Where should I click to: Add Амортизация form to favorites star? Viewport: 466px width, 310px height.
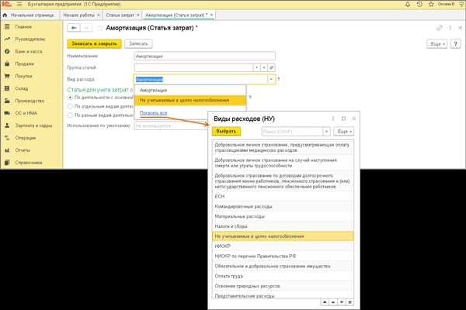[x=100, y=28]
